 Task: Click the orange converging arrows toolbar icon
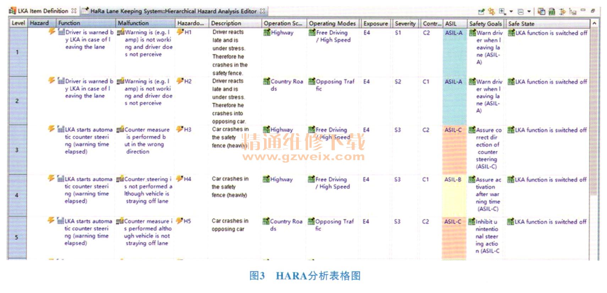point(562,12)
